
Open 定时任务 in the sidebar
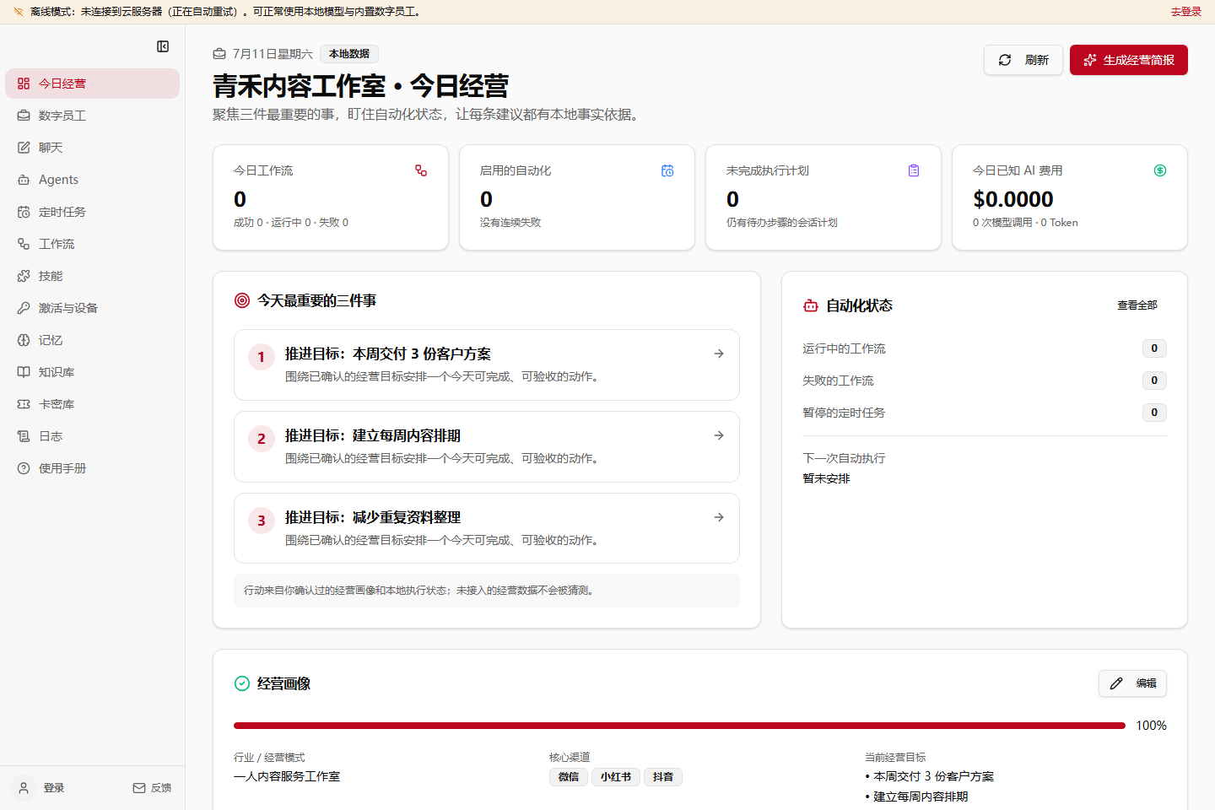tap(92, 212)
